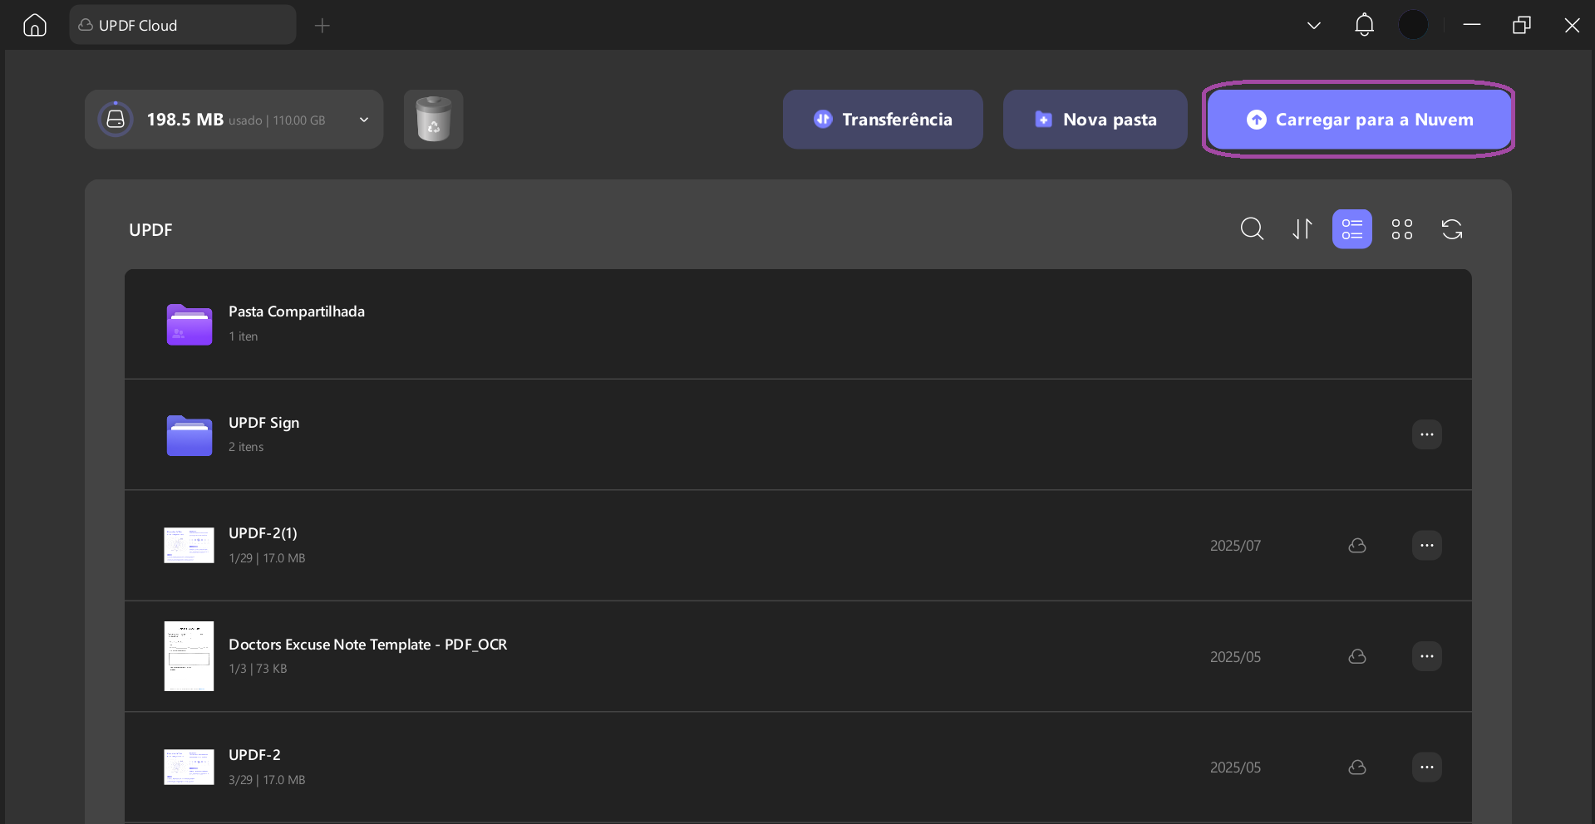Image resolution: width=1595 pixels, height=824 pixels.
Task: Refresh the cloud file list
Action: (1452, 229)
